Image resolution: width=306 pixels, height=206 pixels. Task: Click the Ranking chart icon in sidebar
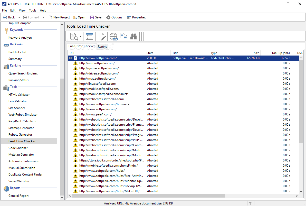6,67
